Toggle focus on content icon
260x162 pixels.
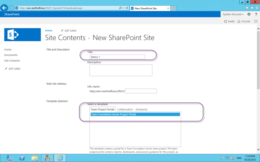(256, 21)
